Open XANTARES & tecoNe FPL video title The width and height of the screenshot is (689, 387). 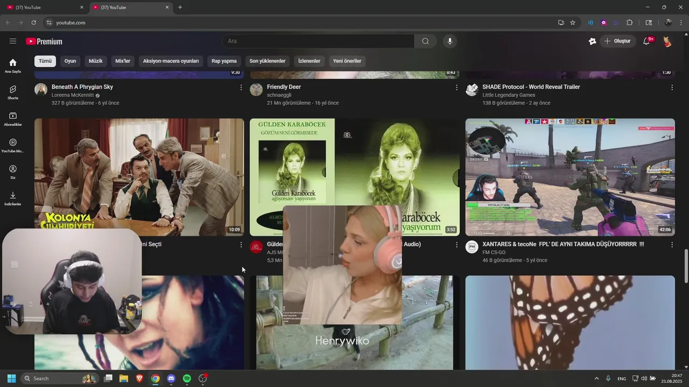coord(563,244)
